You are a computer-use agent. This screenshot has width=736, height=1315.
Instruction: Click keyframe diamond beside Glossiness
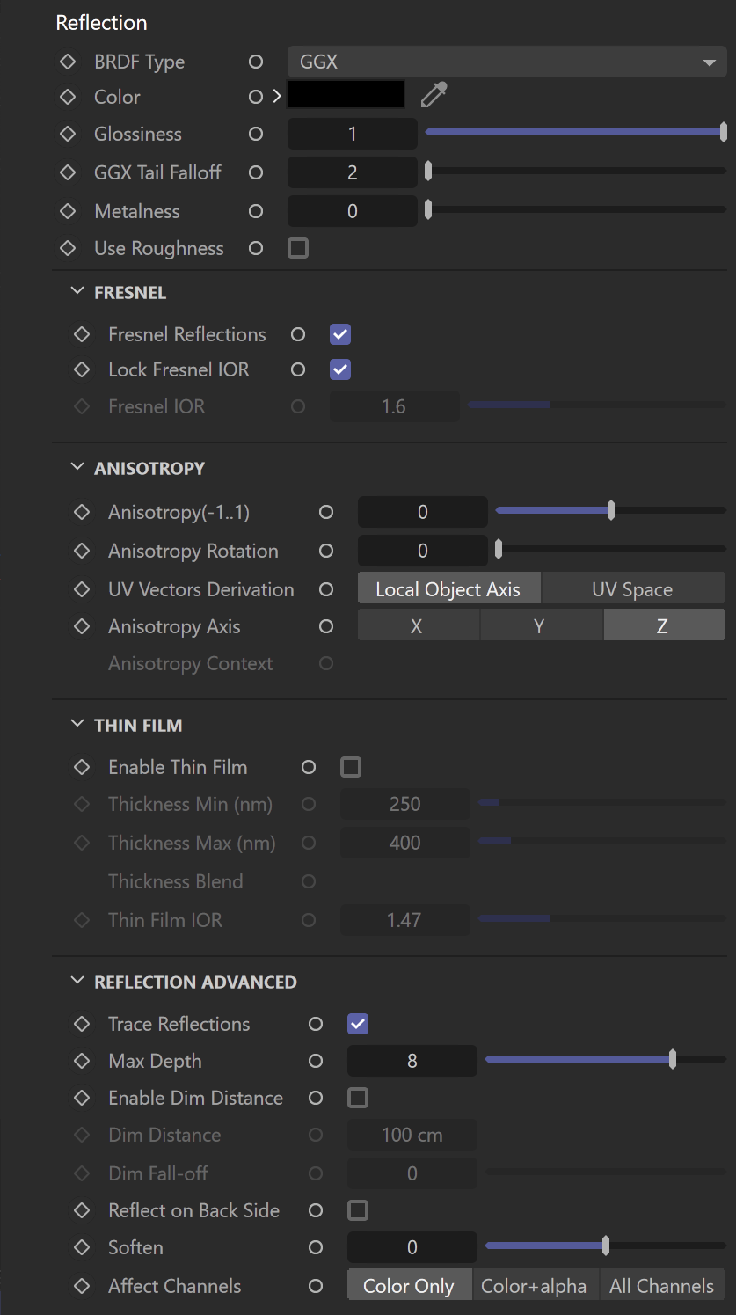point(68,135)
